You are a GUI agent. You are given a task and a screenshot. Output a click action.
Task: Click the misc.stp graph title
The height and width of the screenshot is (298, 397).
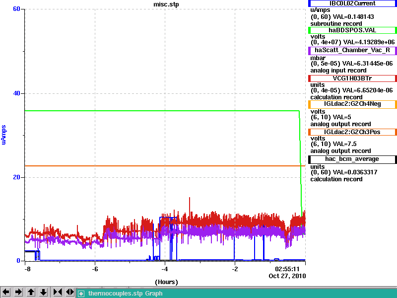(166, 4)
